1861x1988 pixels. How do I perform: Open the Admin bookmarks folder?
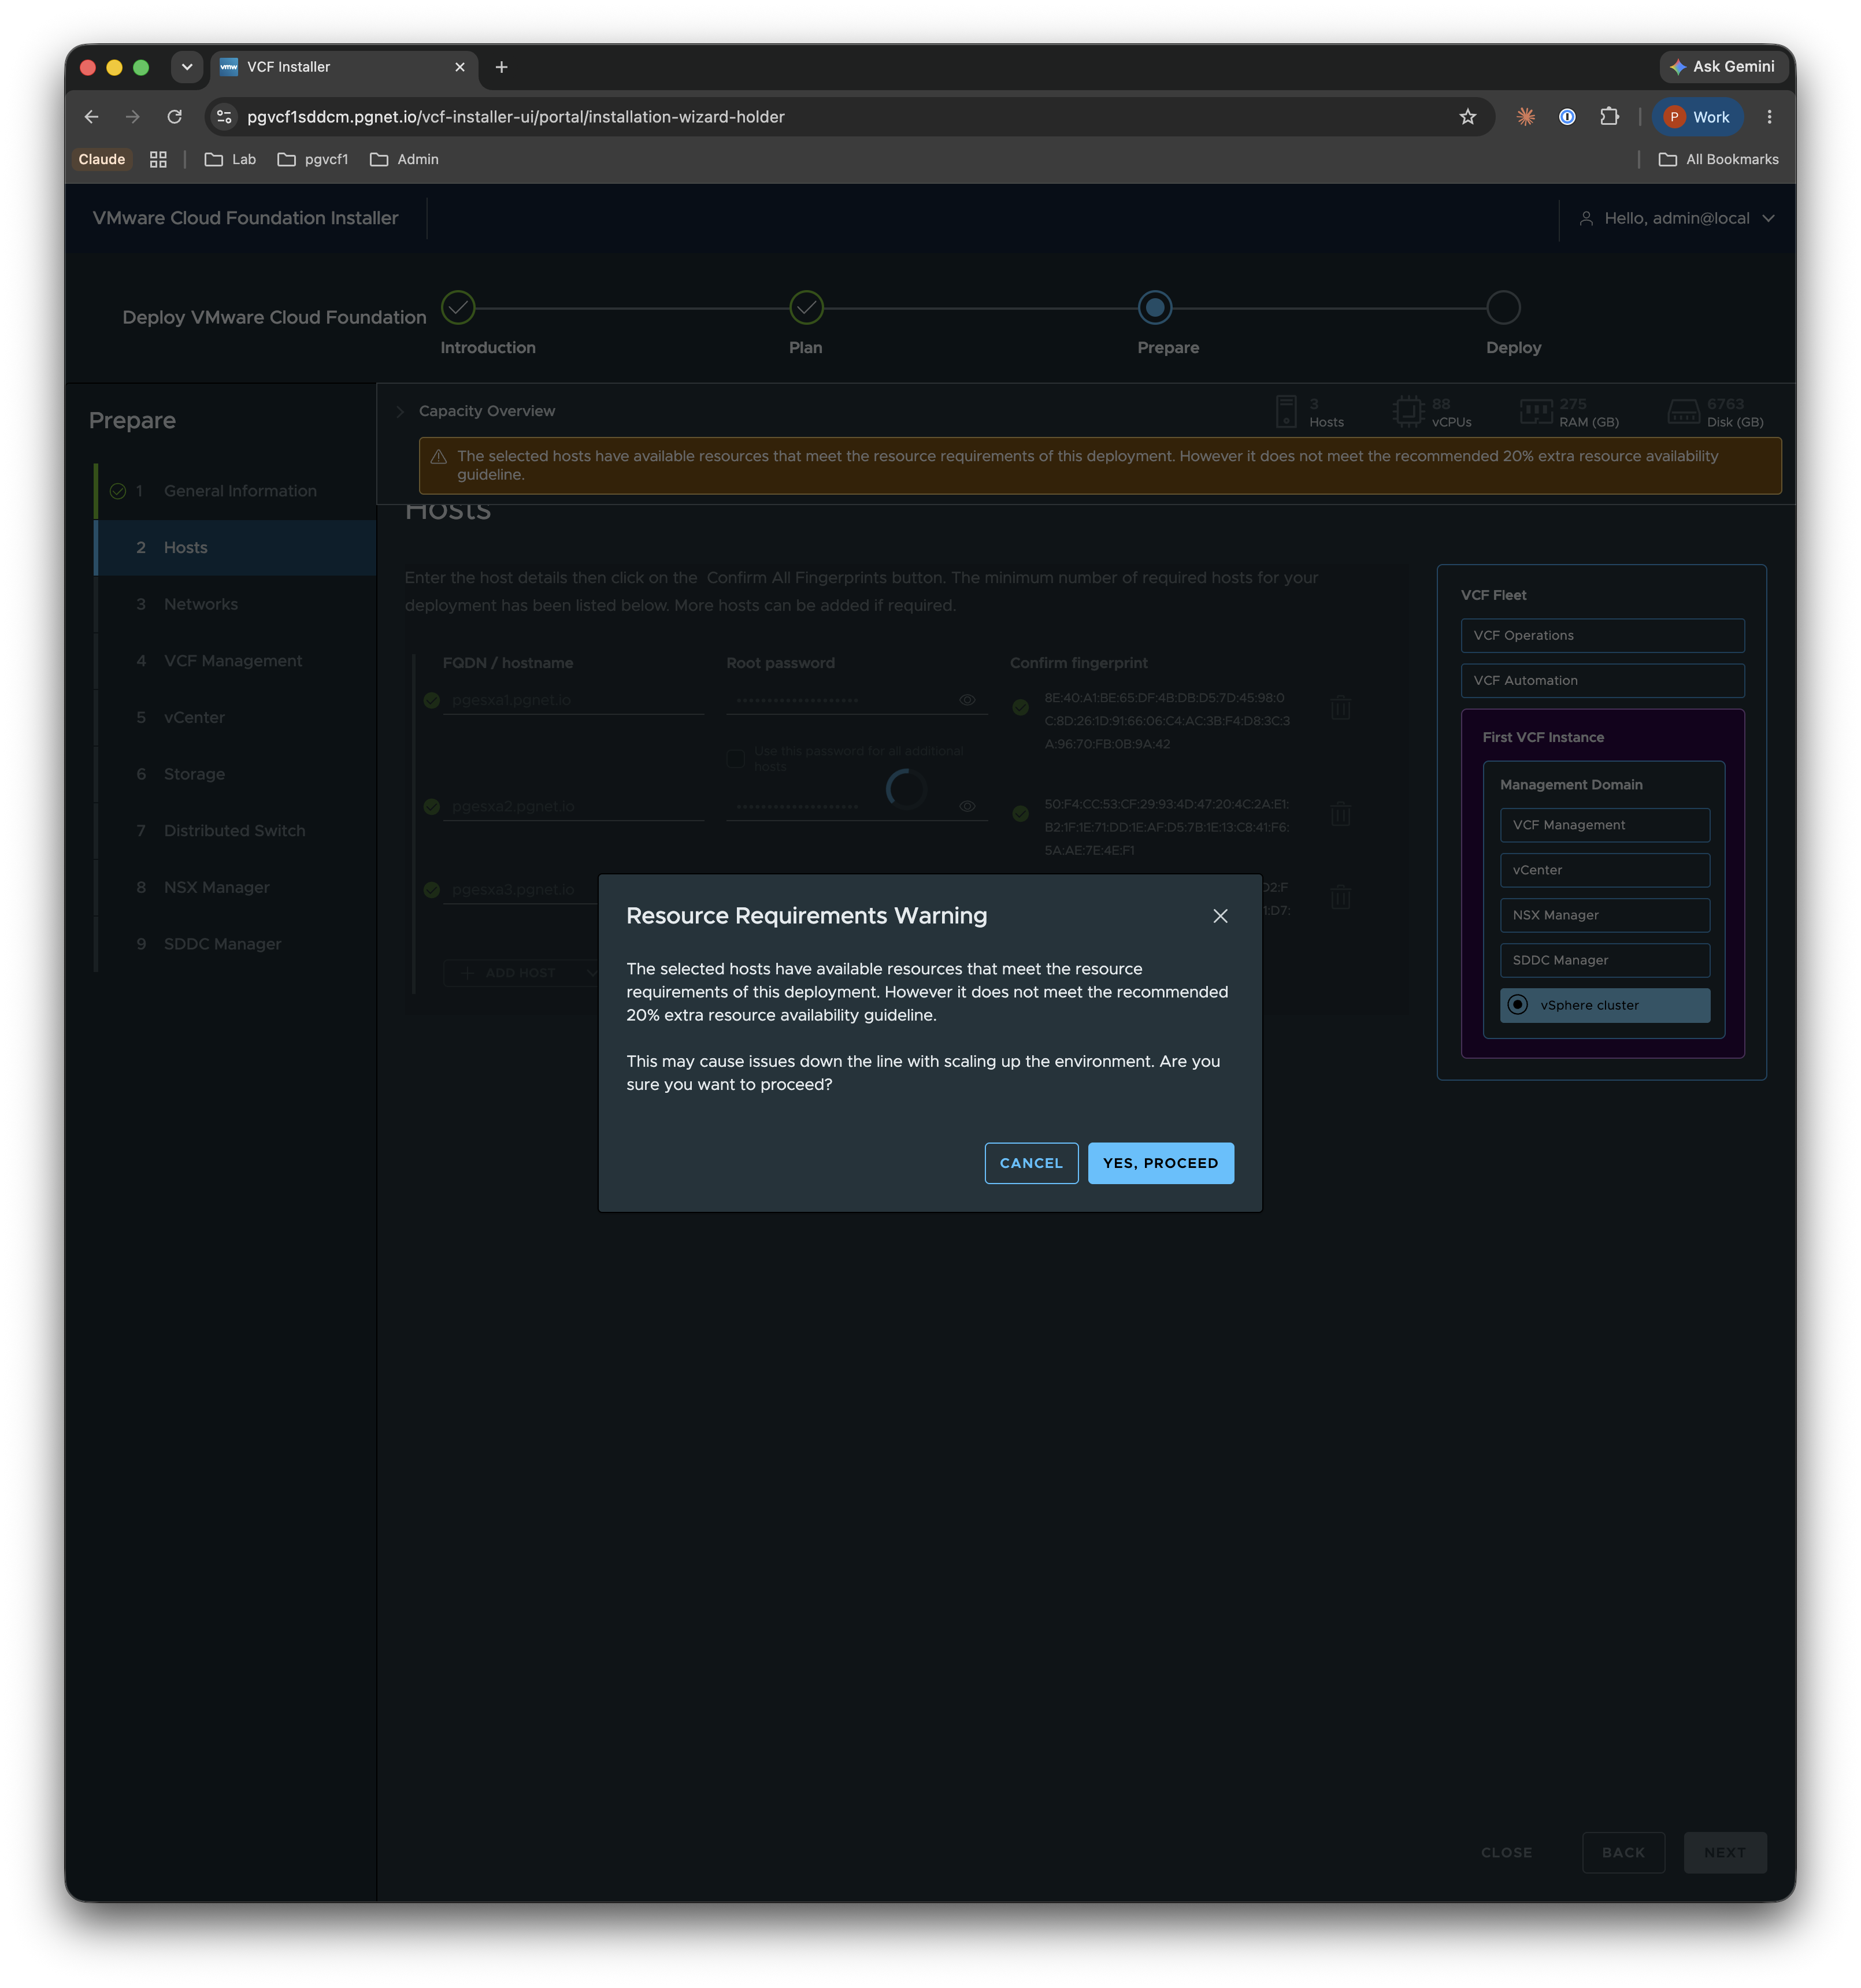pos(404,159)
